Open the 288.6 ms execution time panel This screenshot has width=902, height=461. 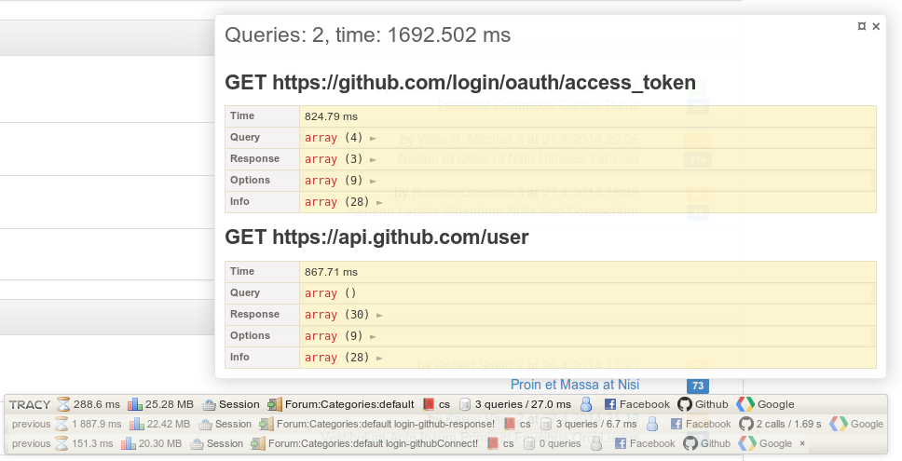[88, 405]
